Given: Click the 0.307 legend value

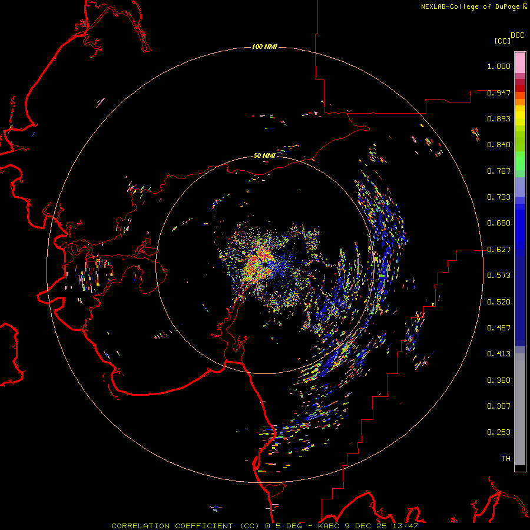Looking at the screenshot, I should point(499,406).
